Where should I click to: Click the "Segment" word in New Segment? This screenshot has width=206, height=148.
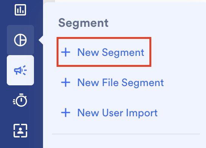(x=123, y=53)
